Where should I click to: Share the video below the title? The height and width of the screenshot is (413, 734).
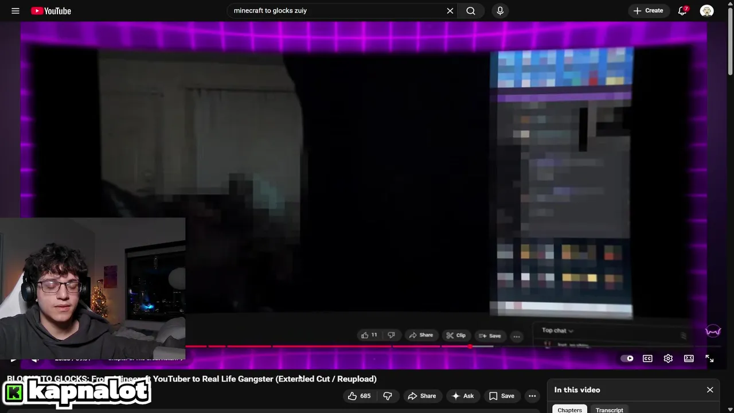click(x=421, y=396)
